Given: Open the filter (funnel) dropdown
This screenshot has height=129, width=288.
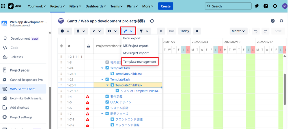Looking at the screenshot, I should tap(144, 31).
